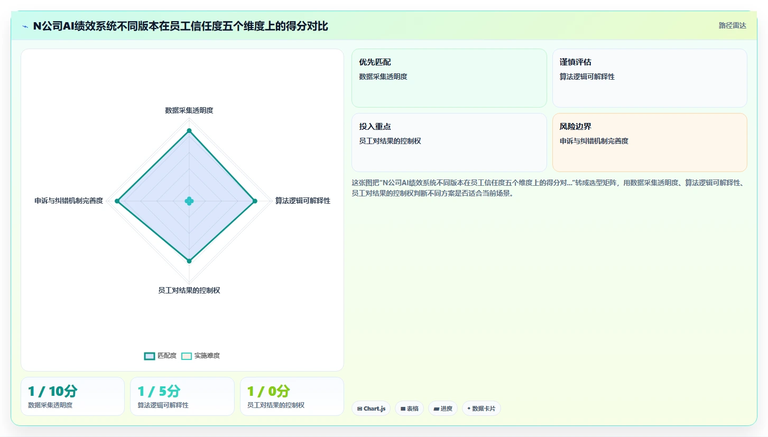Click the lightning icon beside the dashboard title

tap(25, 26)
